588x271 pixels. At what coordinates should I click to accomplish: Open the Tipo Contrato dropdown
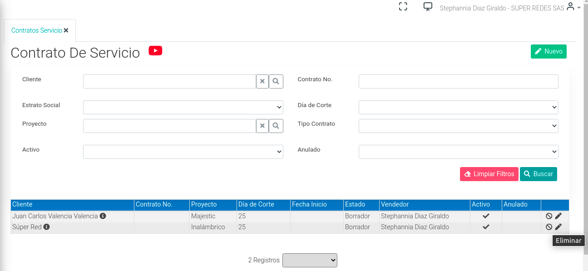(x=459, y=126)
